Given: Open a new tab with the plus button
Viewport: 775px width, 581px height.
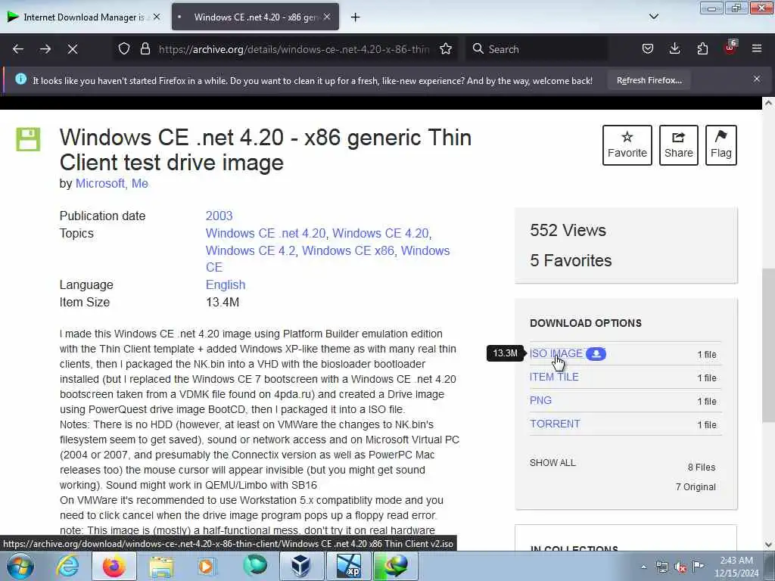Looking at the screenshot, I should pyautogui.click(x=356, y=17).
